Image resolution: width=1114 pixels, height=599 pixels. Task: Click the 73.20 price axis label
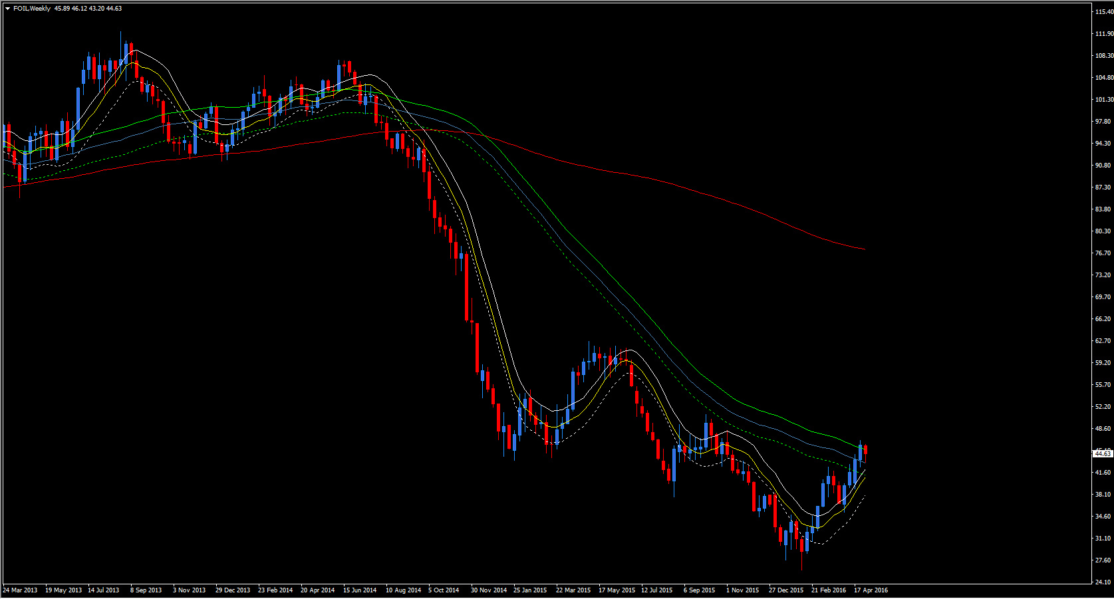pos(1103,275)
